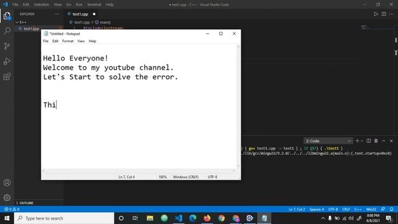Click the Notepad horizontal scrollbar
The width and height of the screenshot is (398, 224).
click(139, 170)
